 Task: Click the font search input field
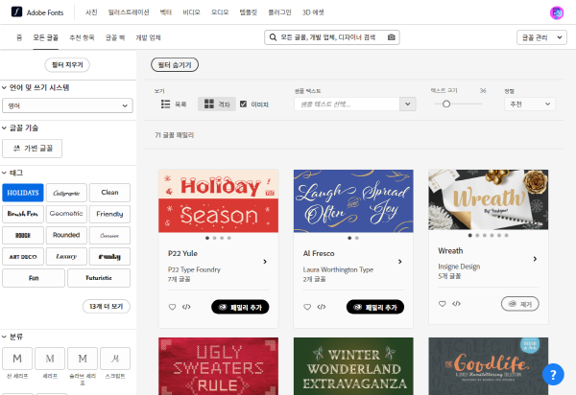pyautogui.click(x=332, y=37)
